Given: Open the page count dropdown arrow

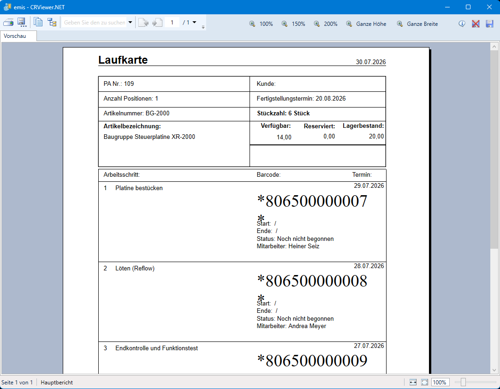Looking at the screenshot, I should (195, 22).
